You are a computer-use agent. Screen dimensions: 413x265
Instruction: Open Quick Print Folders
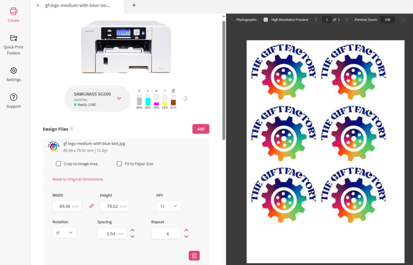coord(13,38)
